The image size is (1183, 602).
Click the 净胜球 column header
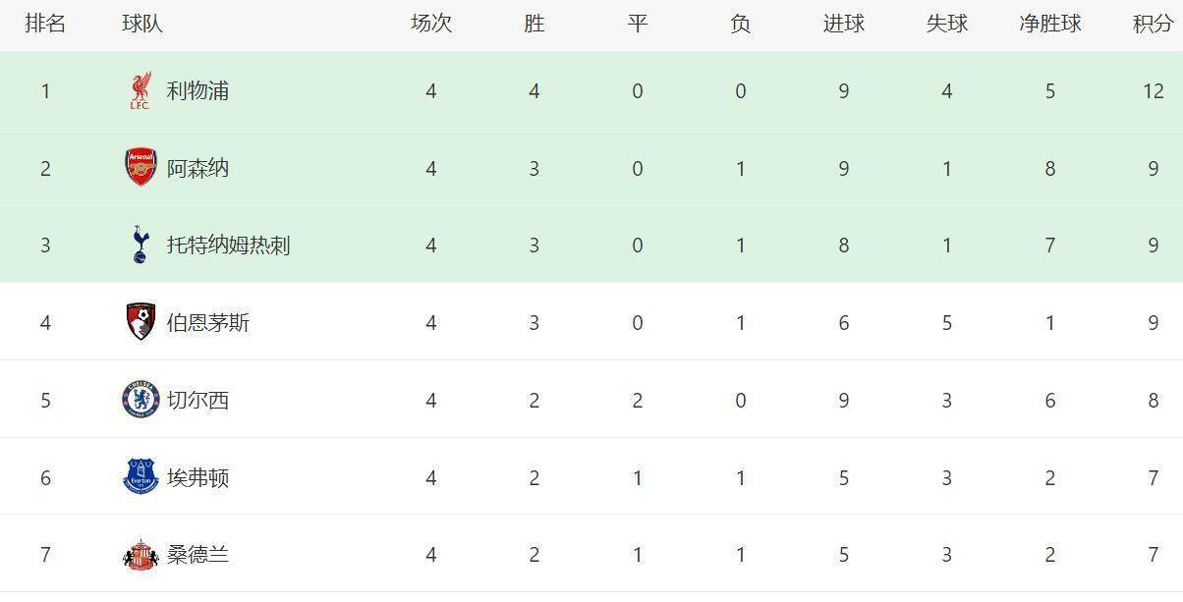pos(1049,24)
